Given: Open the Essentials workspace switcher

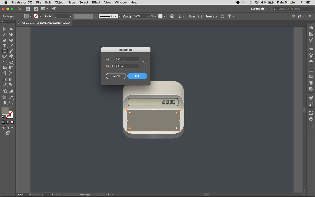Looking at the screenshot, I should pos(259,9).
